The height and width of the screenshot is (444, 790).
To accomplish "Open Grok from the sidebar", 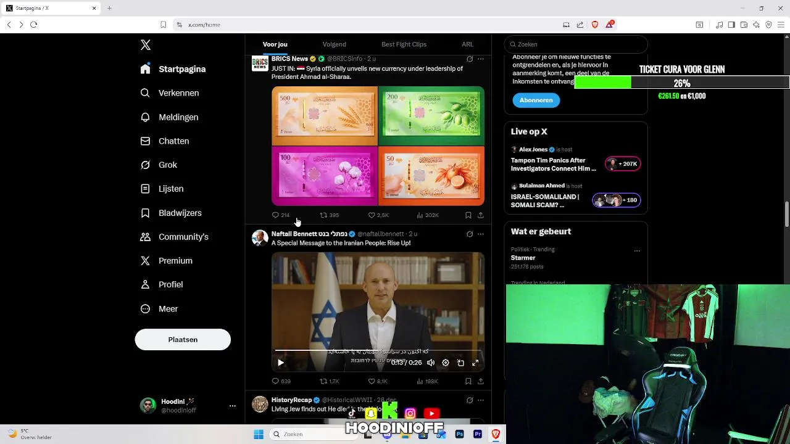I will tap(159, 165).
